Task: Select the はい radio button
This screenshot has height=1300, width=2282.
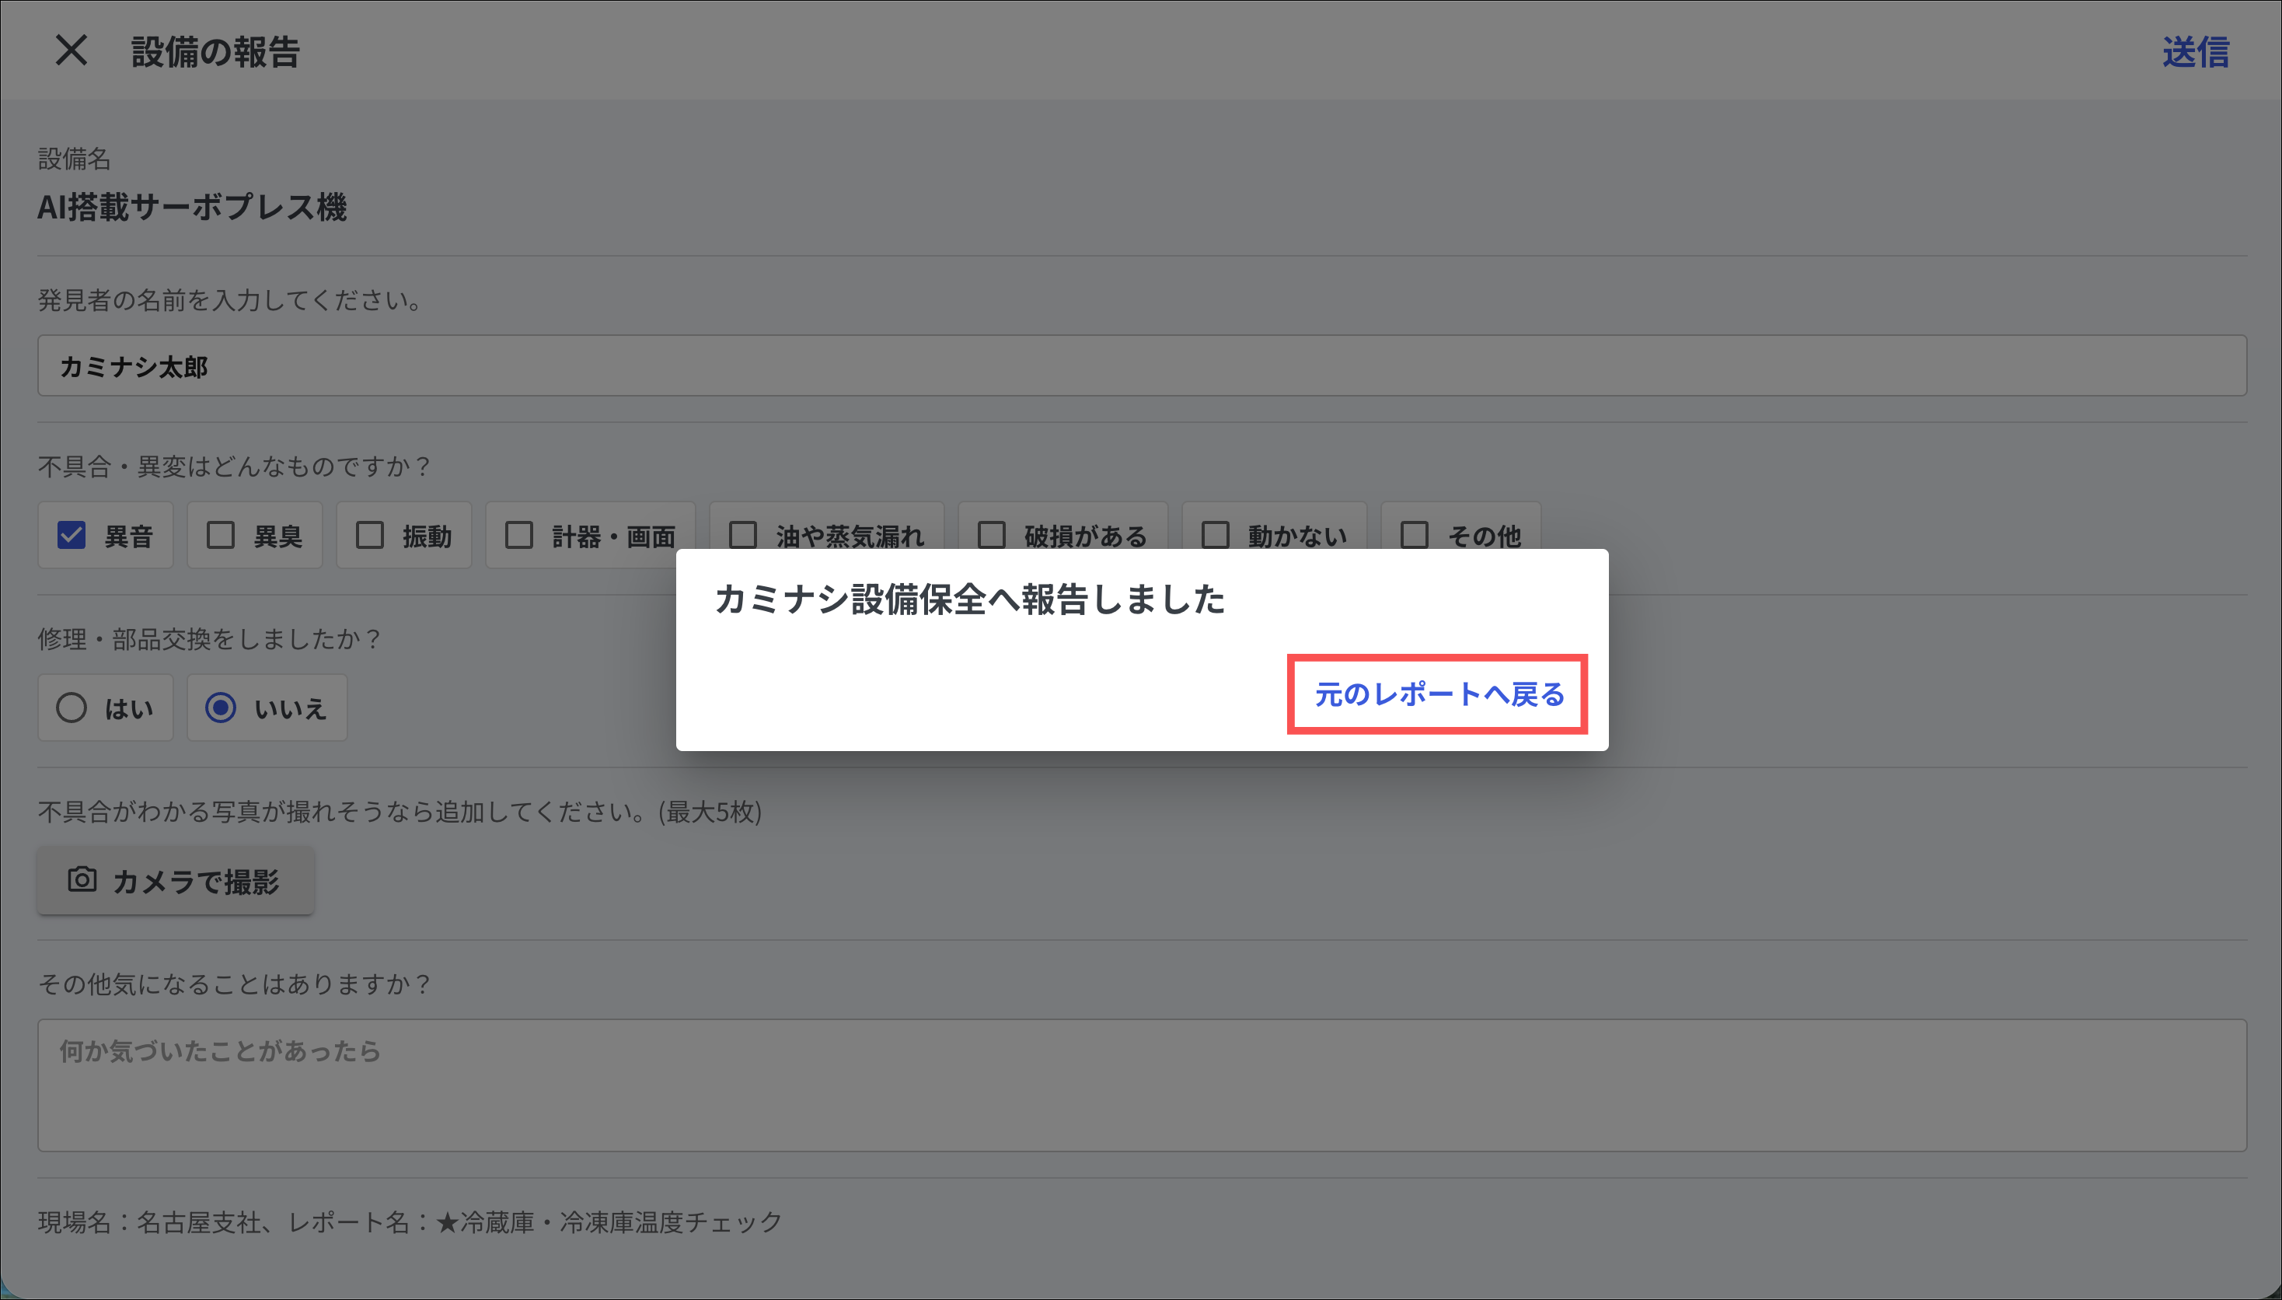Action: tap(72, 708)
